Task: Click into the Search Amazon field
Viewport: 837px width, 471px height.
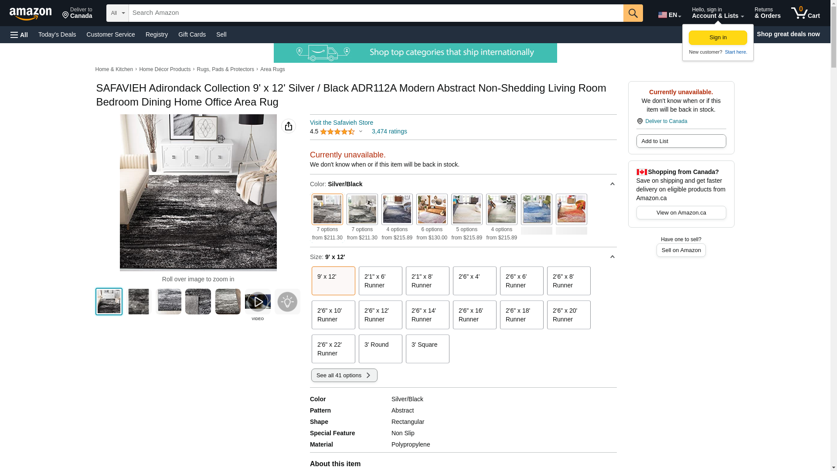Action: click(375, 13)
